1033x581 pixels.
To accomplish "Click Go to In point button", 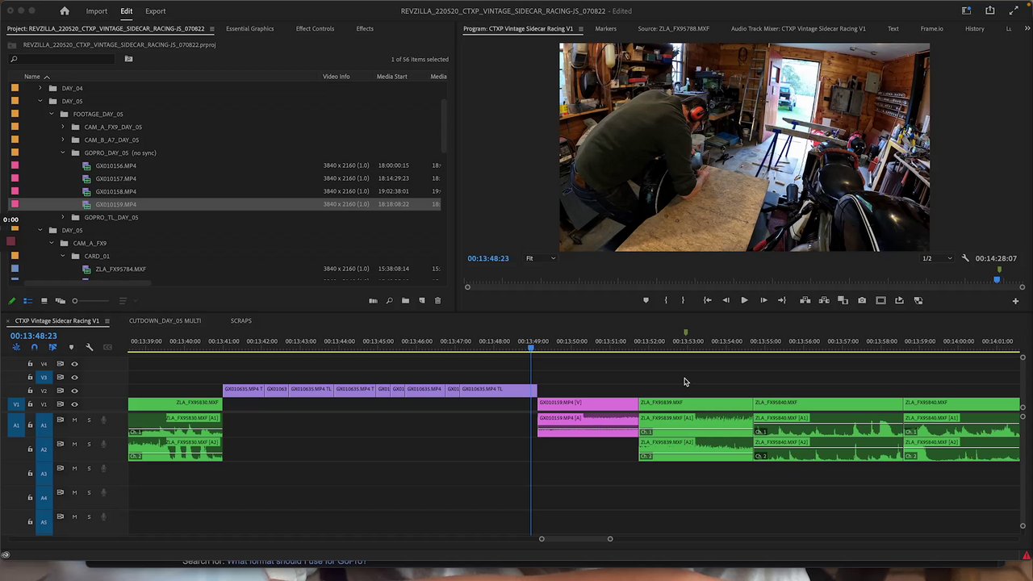I will point(707,300).
